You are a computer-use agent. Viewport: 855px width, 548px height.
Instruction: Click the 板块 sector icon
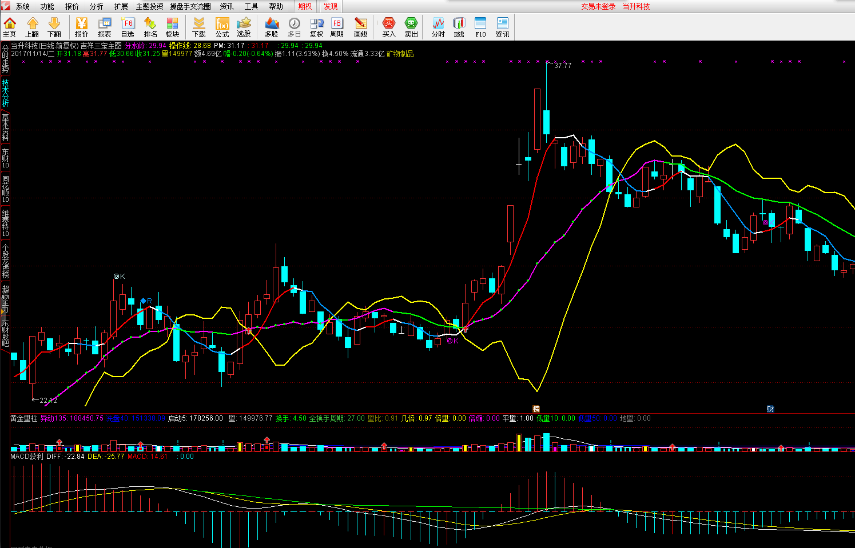[172, 27]
